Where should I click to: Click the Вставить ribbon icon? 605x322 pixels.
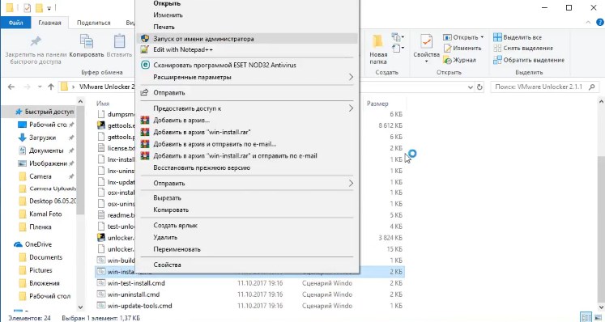[x=119, y=41]
